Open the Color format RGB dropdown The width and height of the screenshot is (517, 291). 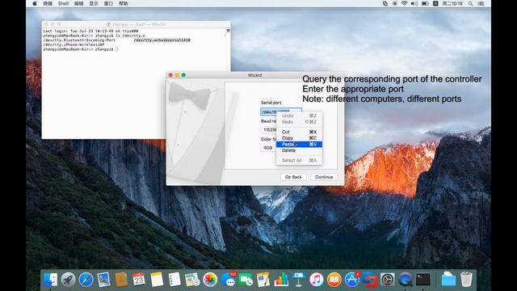268,148
